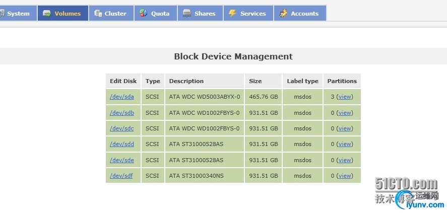The height and width of the screenshot is (213, 447).
Task: Edit disk /dev/sda
Action: (x=122, y=97)
